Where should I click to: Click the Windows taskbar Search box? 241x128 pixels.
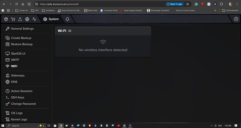[x=26, y=126]
